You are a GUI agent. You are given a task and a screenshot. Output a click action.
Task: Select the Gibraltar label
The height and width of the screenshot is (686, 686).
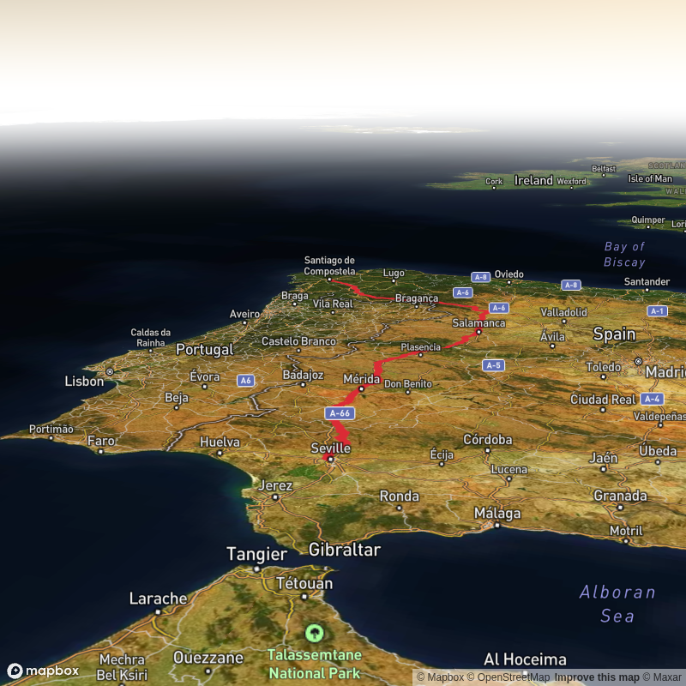click(x=344, y=550)
